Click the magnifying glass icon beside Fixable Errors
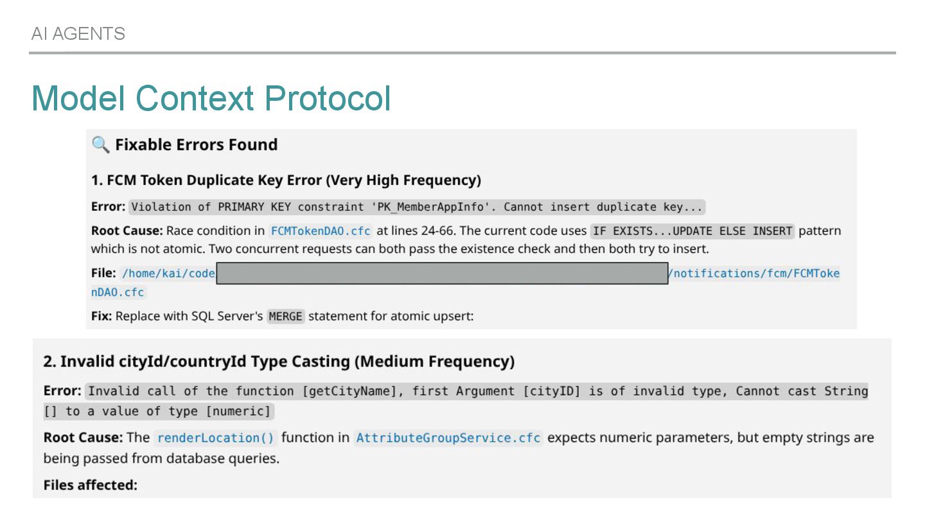 pos(100,144)
